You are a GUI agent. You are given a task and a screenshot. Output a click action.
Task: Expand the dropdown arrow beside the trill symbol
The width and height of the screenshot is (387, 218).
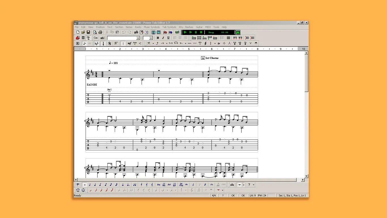(x=215, y=43)
